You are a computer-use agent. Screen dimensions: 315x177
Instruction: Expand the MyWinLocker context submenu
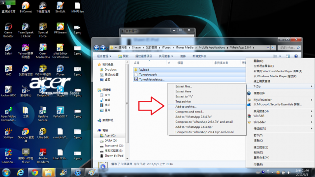(x=280, y=100)
